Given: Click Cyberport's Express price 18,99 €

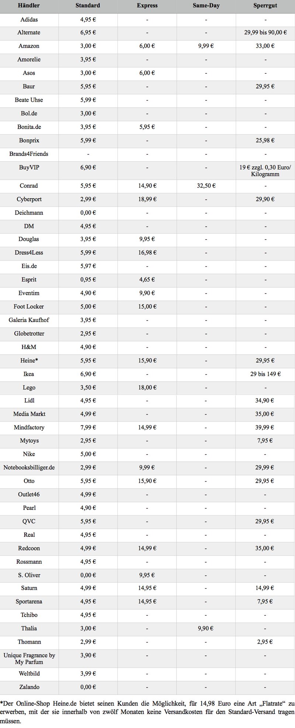Looking at the screenshot, I should [x=147, y=199].
